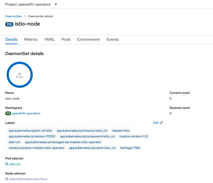Viewport: 213px width, 183px height.
Task: Click the search icon beside the node selector
Action: 6,179
